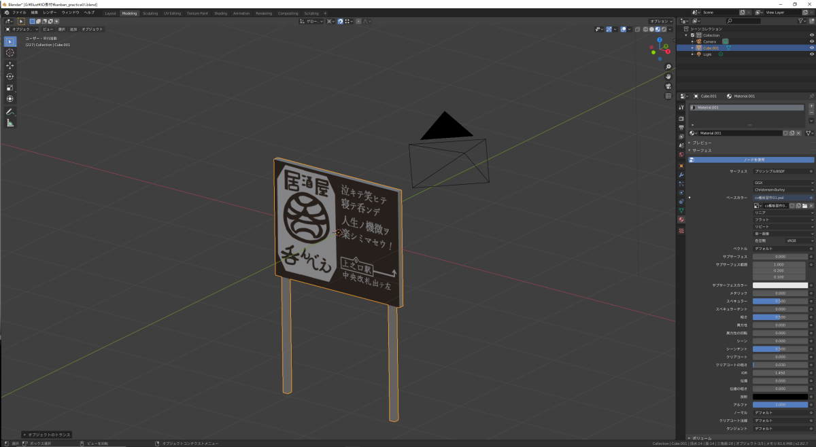The width and height of the screenshot is (816, 447).
Task: Open the Window menu
Action: (x=70, y=12)
